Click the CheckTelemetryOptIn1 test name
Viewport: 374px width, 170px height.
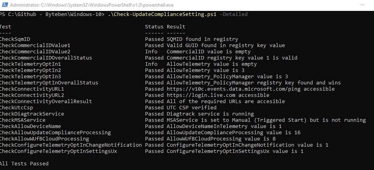[x=30, y=64]
